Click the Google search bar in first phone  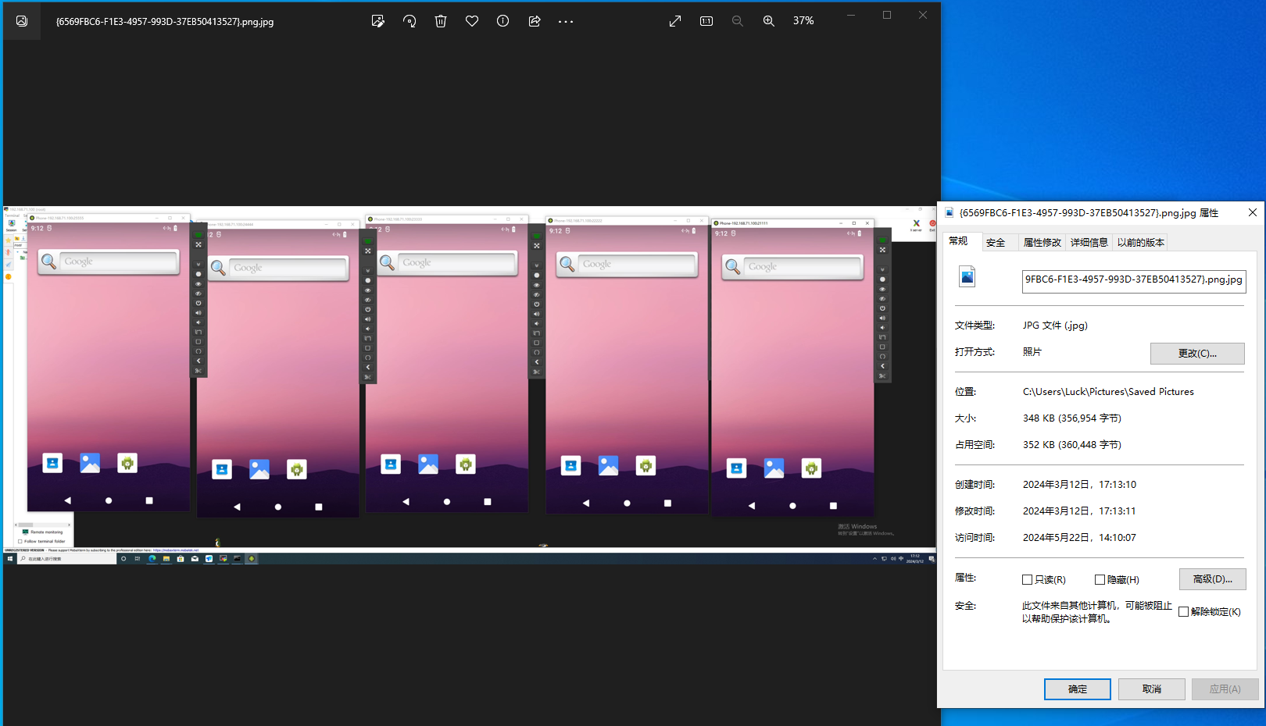pyautogui.click(x=109, y=262)
